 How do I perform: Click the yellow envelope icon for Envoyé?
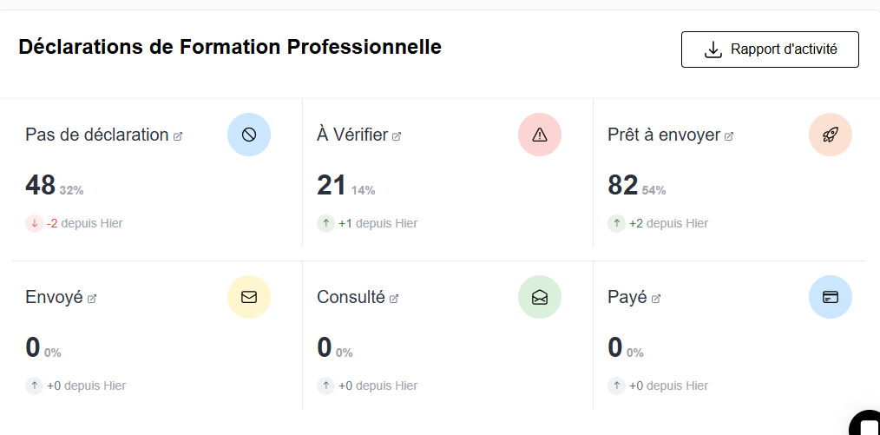[x=249, y=297]
